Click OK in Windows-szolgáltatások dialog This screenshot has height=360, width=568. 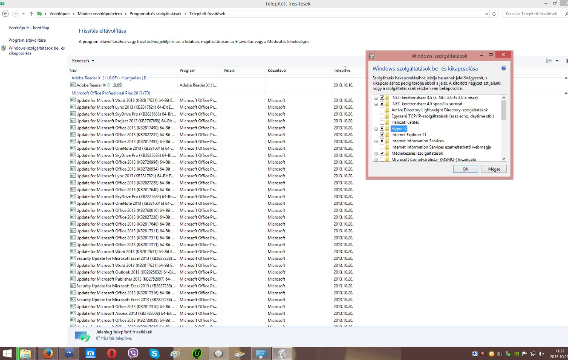pos(465,169)
